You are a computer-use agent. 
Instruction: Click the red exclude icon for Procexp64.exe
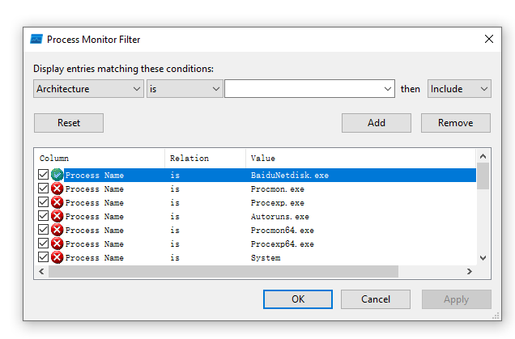57,244
